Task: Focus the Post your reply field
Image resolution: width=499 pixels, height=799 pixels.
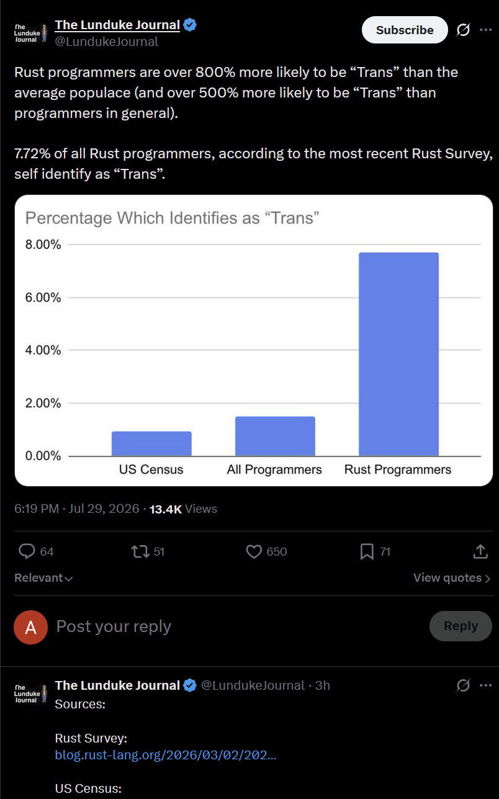Action: pyautogui.click(x=236, y=626)
